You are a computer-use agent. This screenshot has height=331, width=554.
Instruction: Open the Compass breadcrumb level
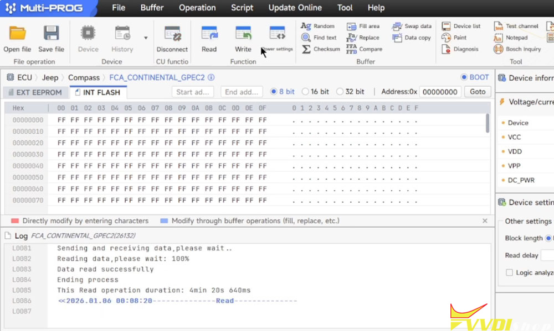pos(84,78)
